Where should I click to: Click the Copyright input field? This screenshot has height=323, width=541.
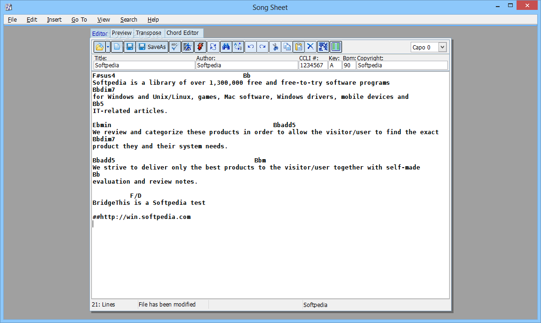pos(402,65)
